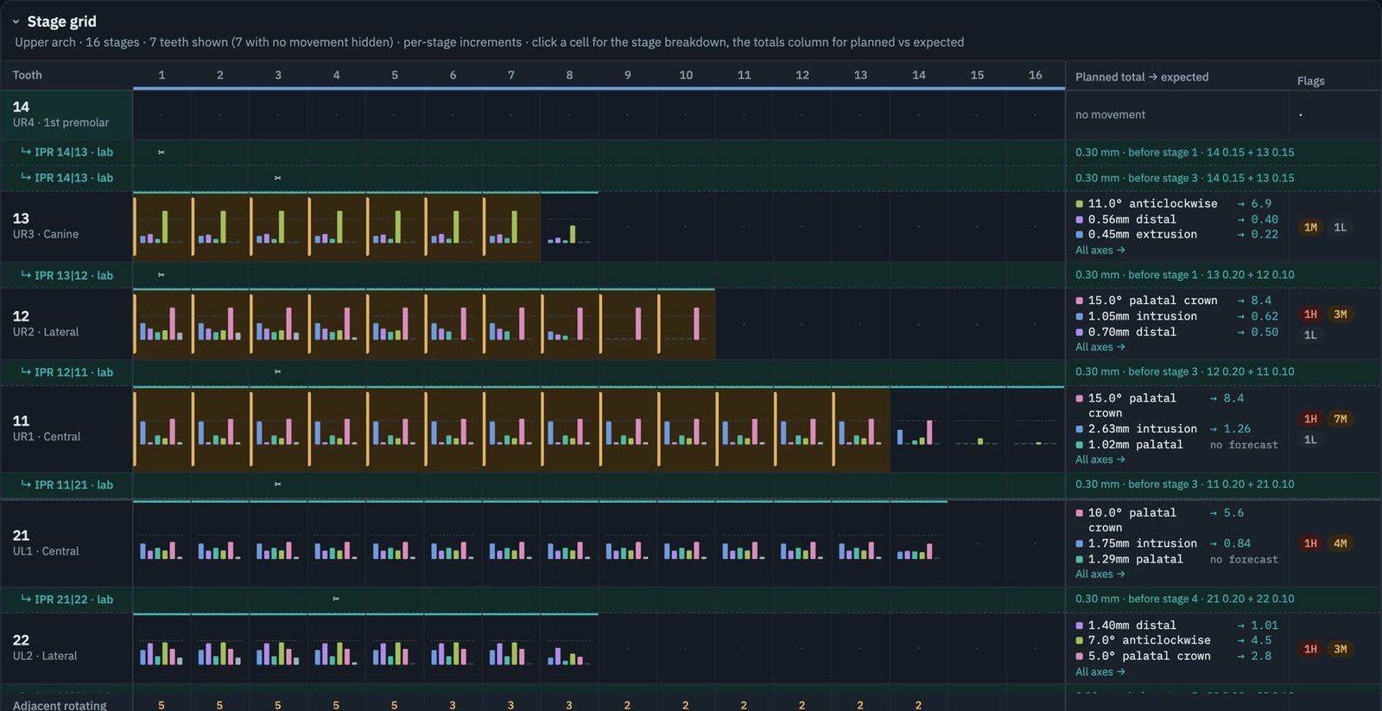Open All axes for tooth 12 Lateral
Image resolution: width=1382 pixels, height=711 pixels.
[x=1100, y=347]
